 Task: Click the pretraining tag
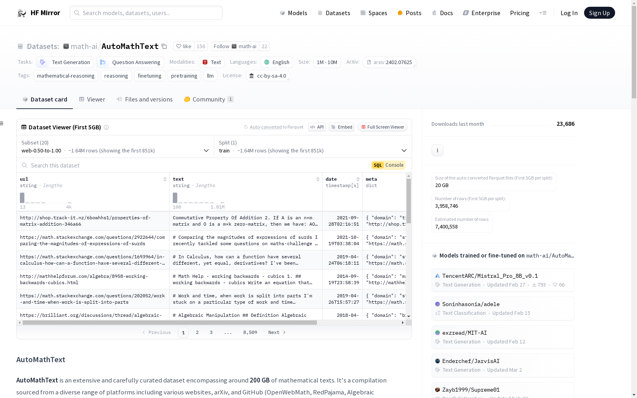184,76
